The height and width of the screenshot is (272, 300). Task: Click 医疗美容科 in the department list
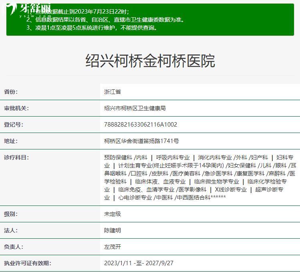(x=186, y=173)
